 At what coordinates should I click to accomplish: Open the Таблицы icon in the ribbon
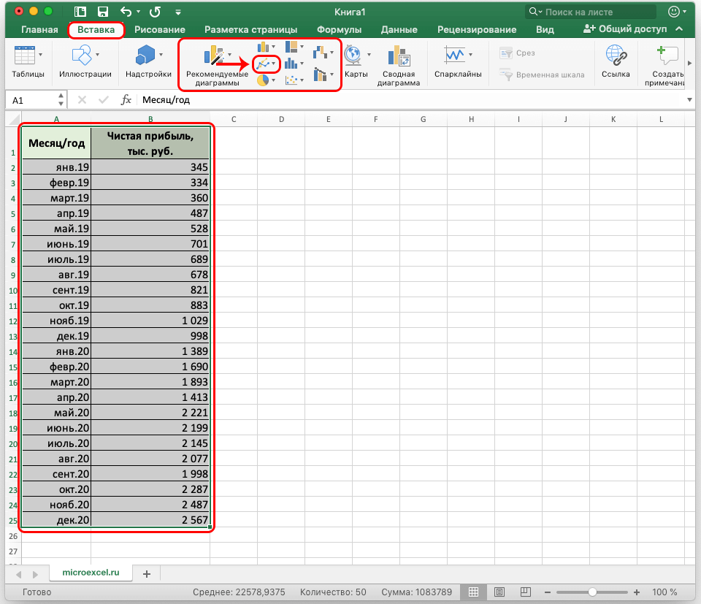pos(25,56)
